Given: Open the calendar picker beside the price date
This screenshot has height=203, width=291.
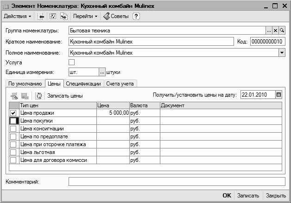Looking at the screenshot, I should pyautogui.click(x=278, y=95).
